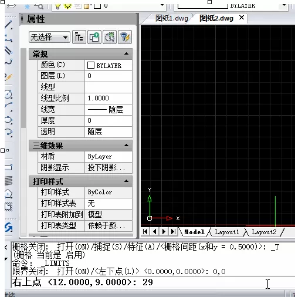Close the 图纸2.dwg drawing tab
Image resolution: width=295 pixels, height=297 pixels.
[x=242, y=18]
